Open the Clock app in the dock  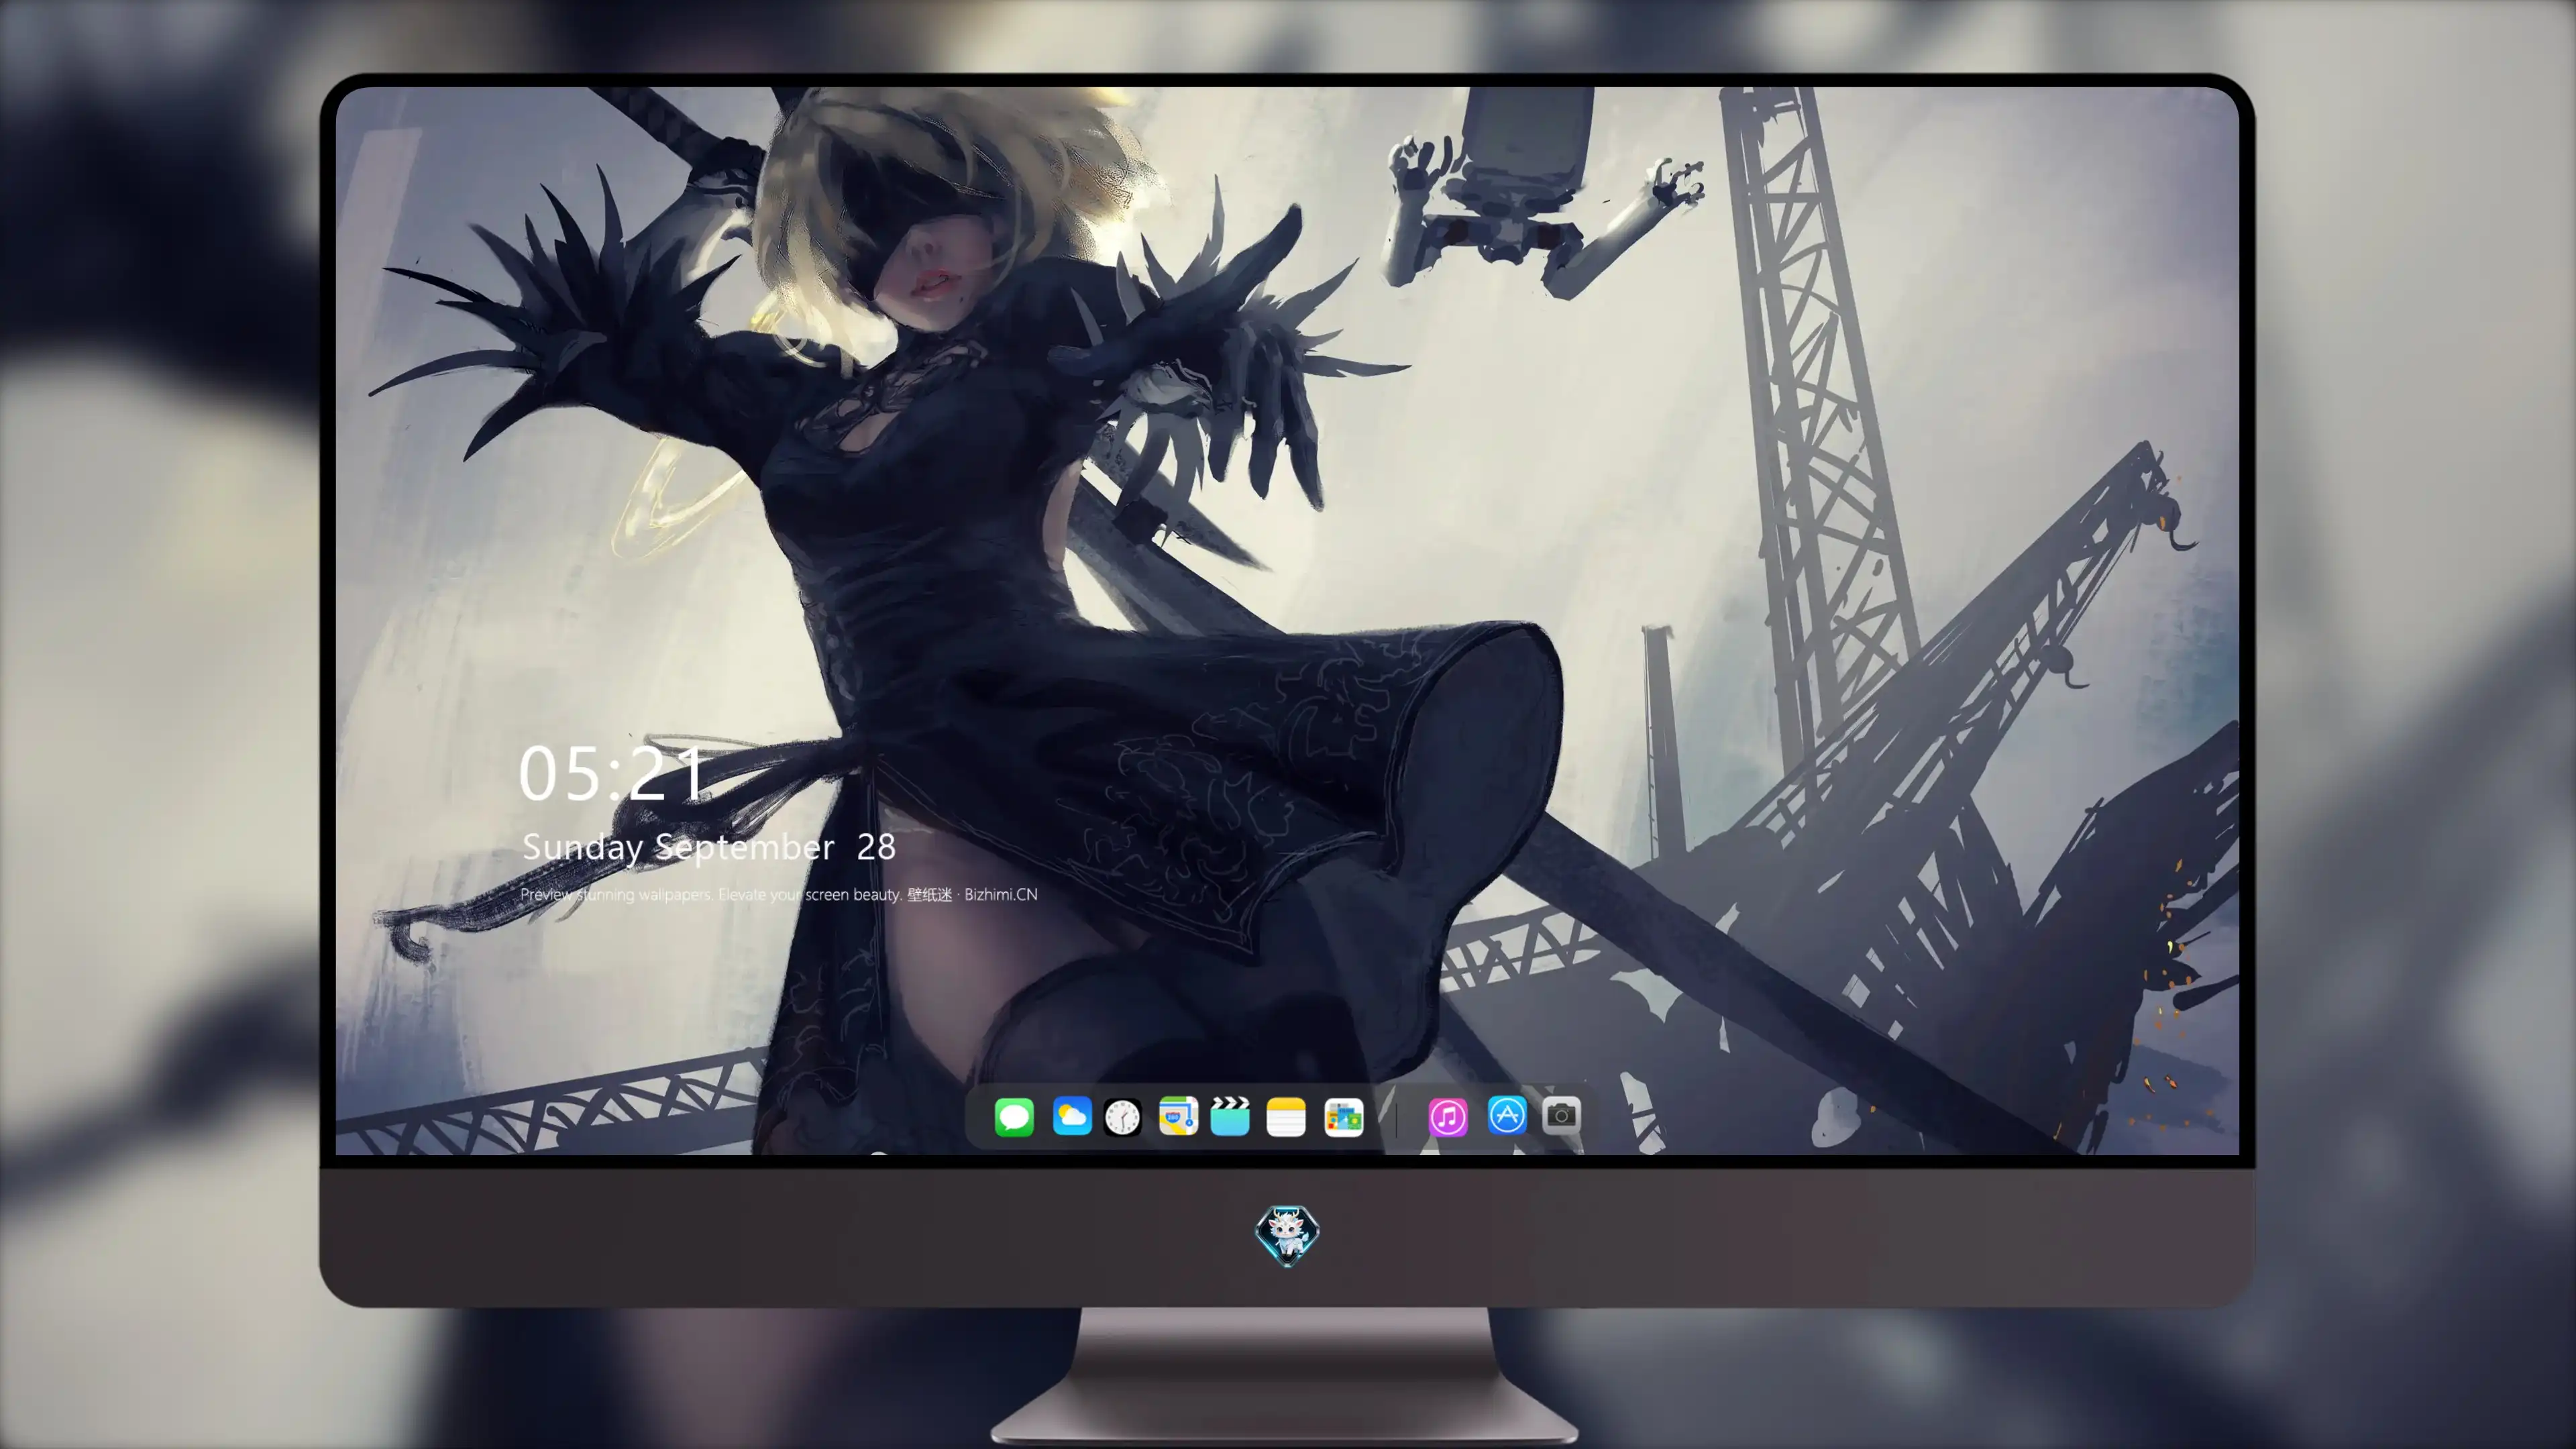[x=1122, y=1117]
